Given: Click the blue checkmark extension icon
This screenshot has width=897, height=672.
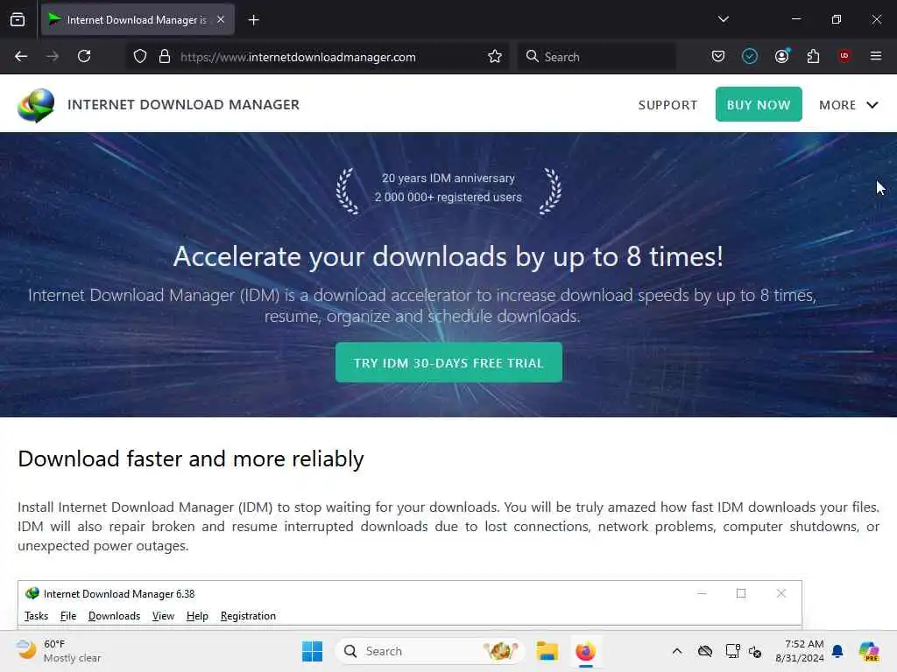Looking at the screenshot, I should point(750,56).
